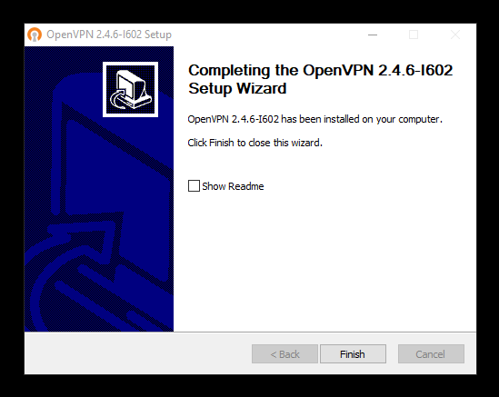Click the has been installed message line

click(315, 119)
